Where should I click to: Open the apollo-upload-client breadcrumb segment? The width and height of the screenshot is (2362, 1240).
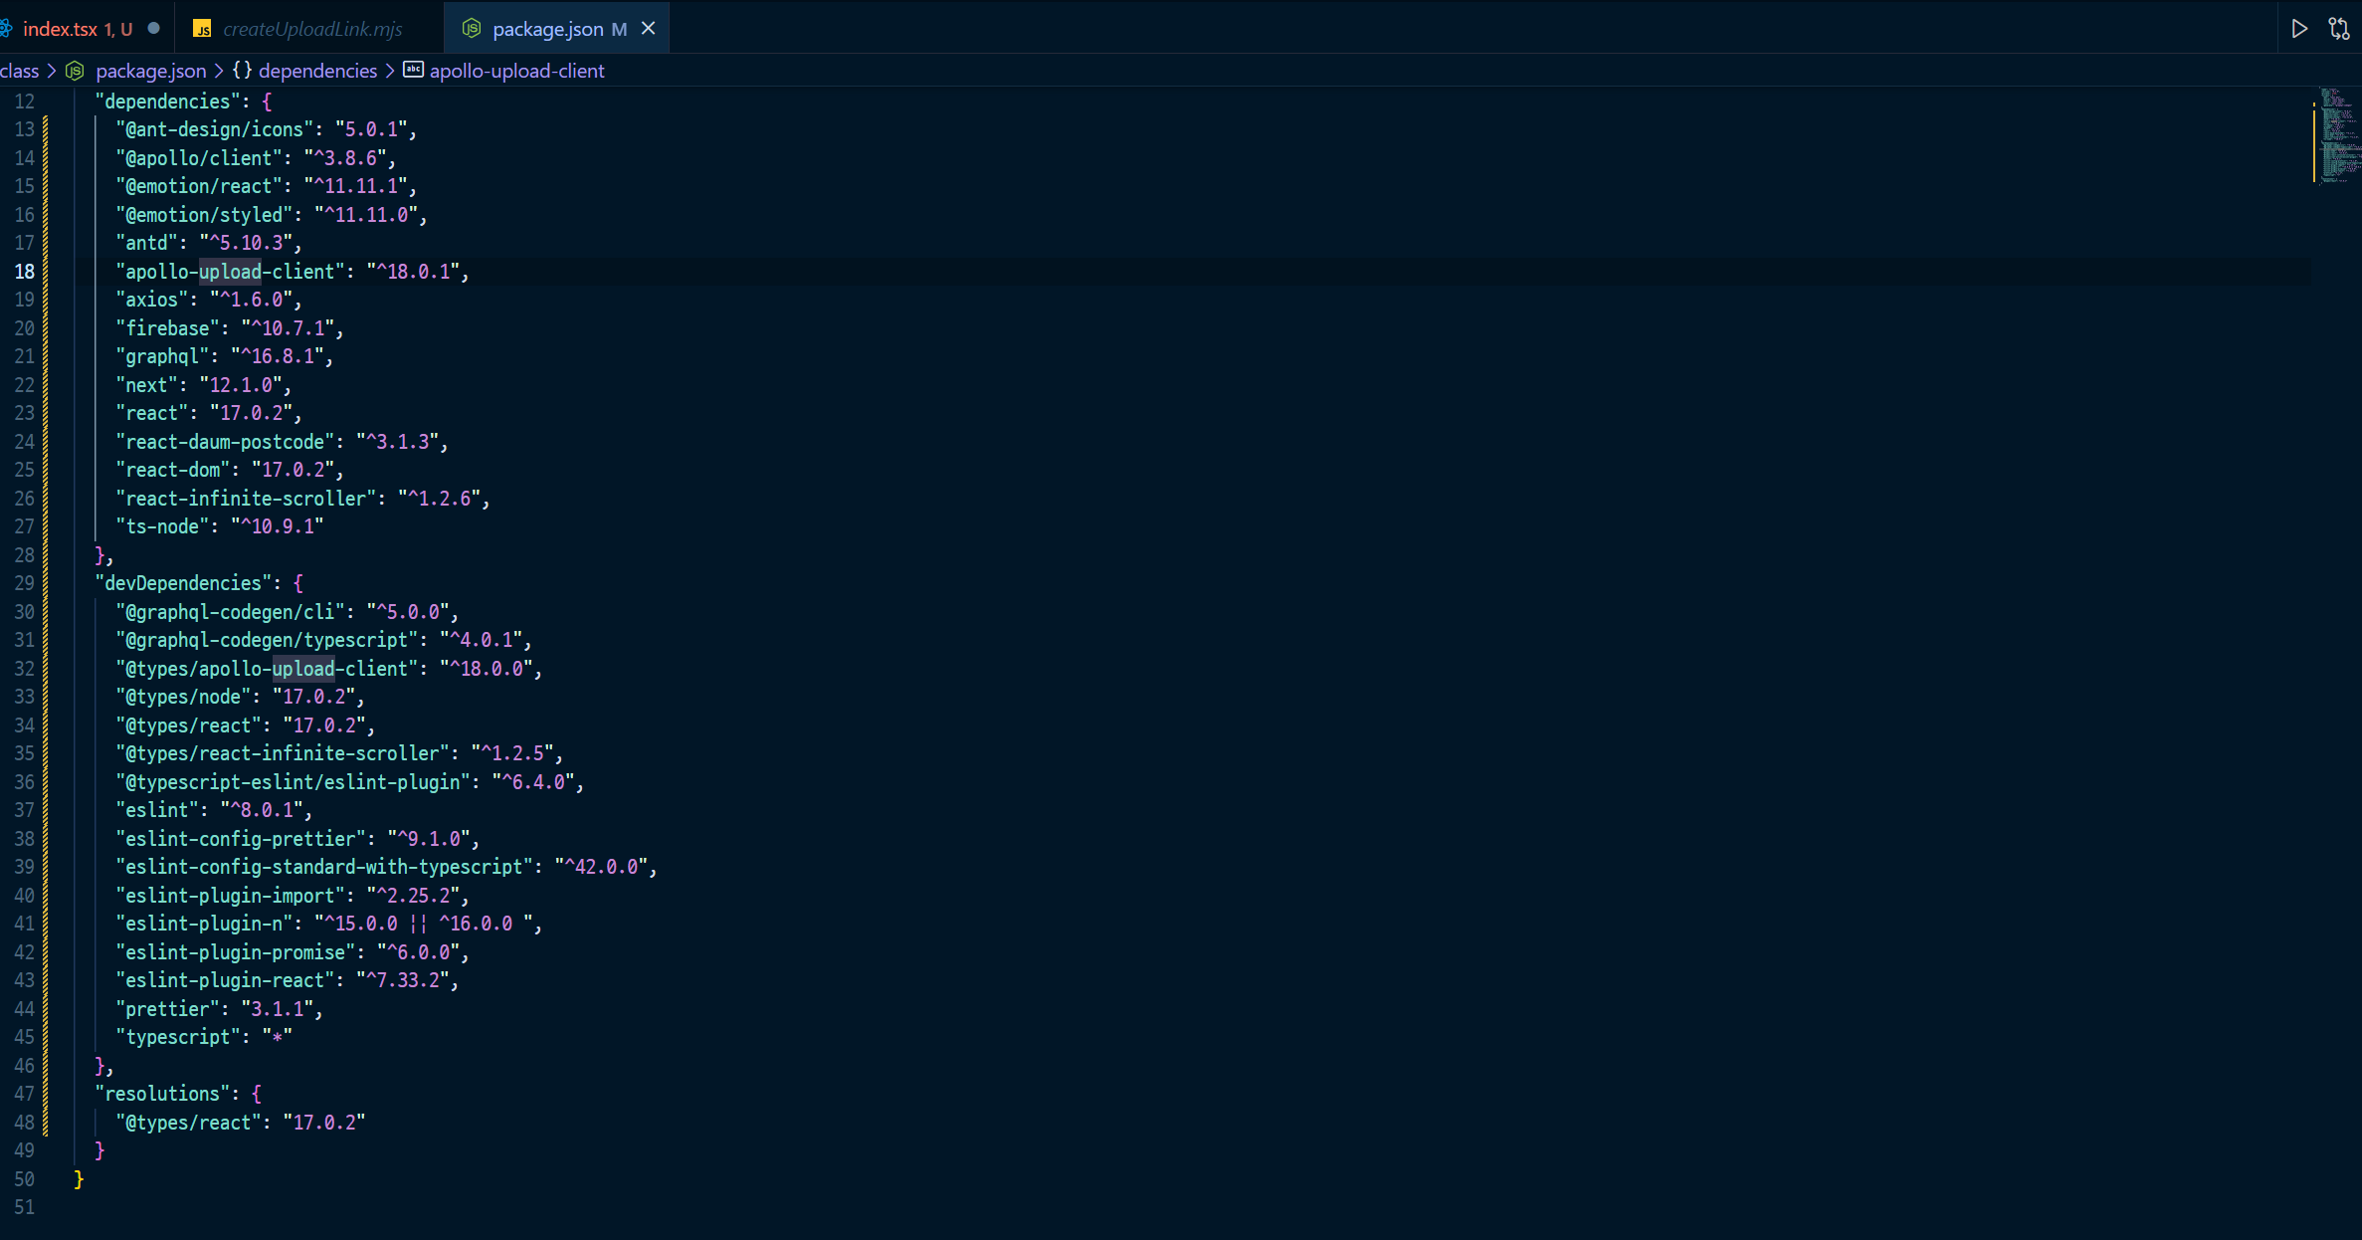click(x=516, y=71)
